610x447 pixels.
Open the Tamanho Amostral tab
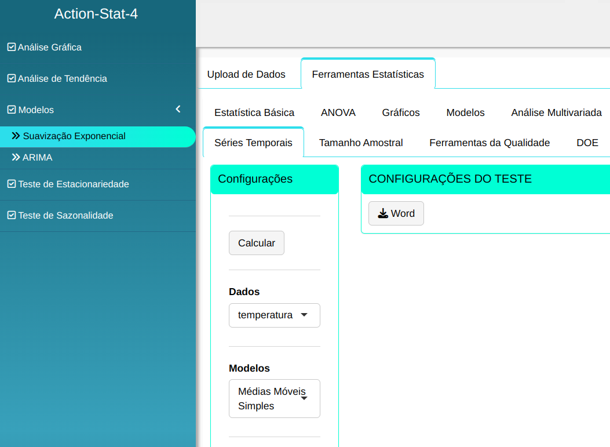[x=360, y=143]
